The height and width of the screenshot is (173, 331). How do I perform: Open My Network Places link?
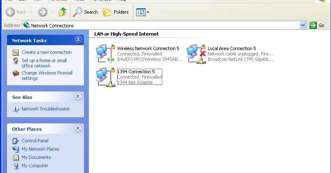coord(40,149)
